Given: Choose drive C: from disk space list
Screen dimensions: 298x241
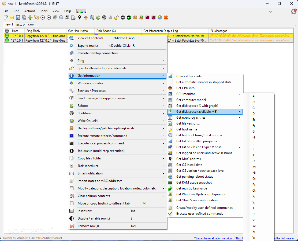Looking at the screenshot, I should pyautogui.click(x=259, y=108).
